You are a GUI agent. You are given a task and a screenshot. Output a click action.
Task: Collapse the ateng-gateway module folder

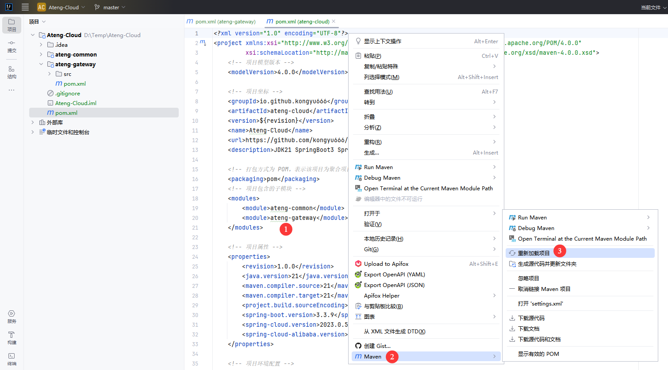coord(41,64)
